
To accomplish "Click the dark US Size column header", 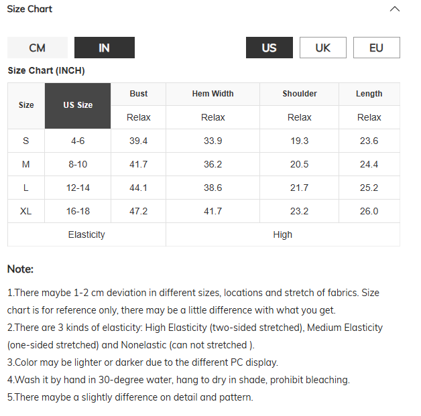I will pos(78,106).
